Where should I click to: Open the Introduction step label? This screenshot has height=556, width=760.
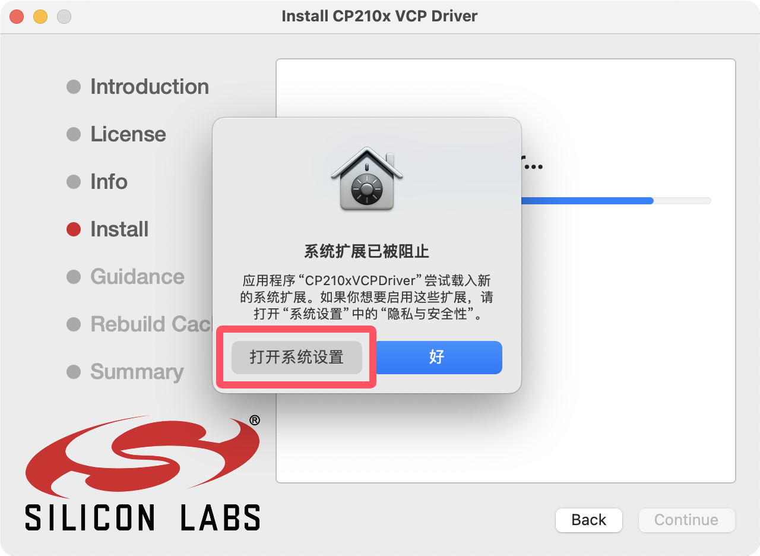coord(150,87)
